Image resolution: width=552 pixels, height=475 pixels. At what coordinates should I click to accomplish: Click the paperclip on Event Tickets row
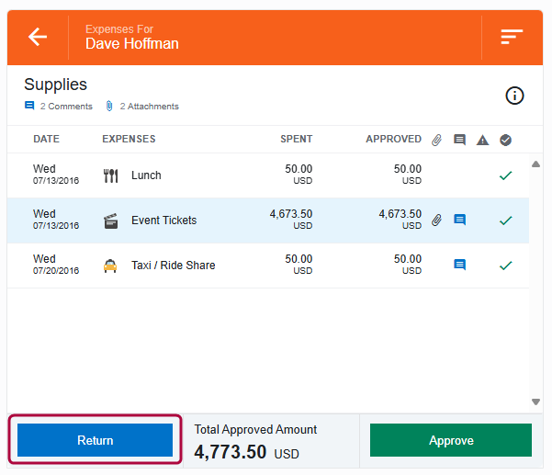coord(437,221)
